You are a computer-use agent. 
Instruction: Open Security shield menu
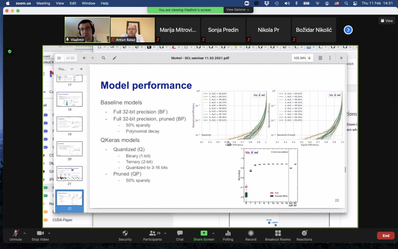pos(125,235)
